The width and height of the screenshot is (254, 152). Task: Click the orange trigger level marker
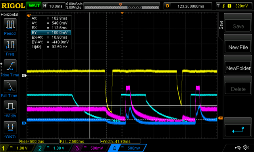(220, 118)
